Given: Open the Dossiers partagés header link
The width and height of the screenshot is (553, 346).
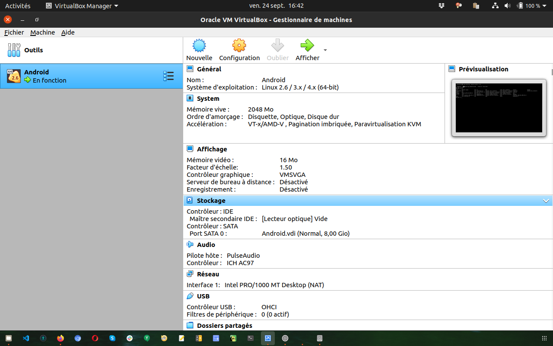Looking at the screenshot, I should (225, 326).
